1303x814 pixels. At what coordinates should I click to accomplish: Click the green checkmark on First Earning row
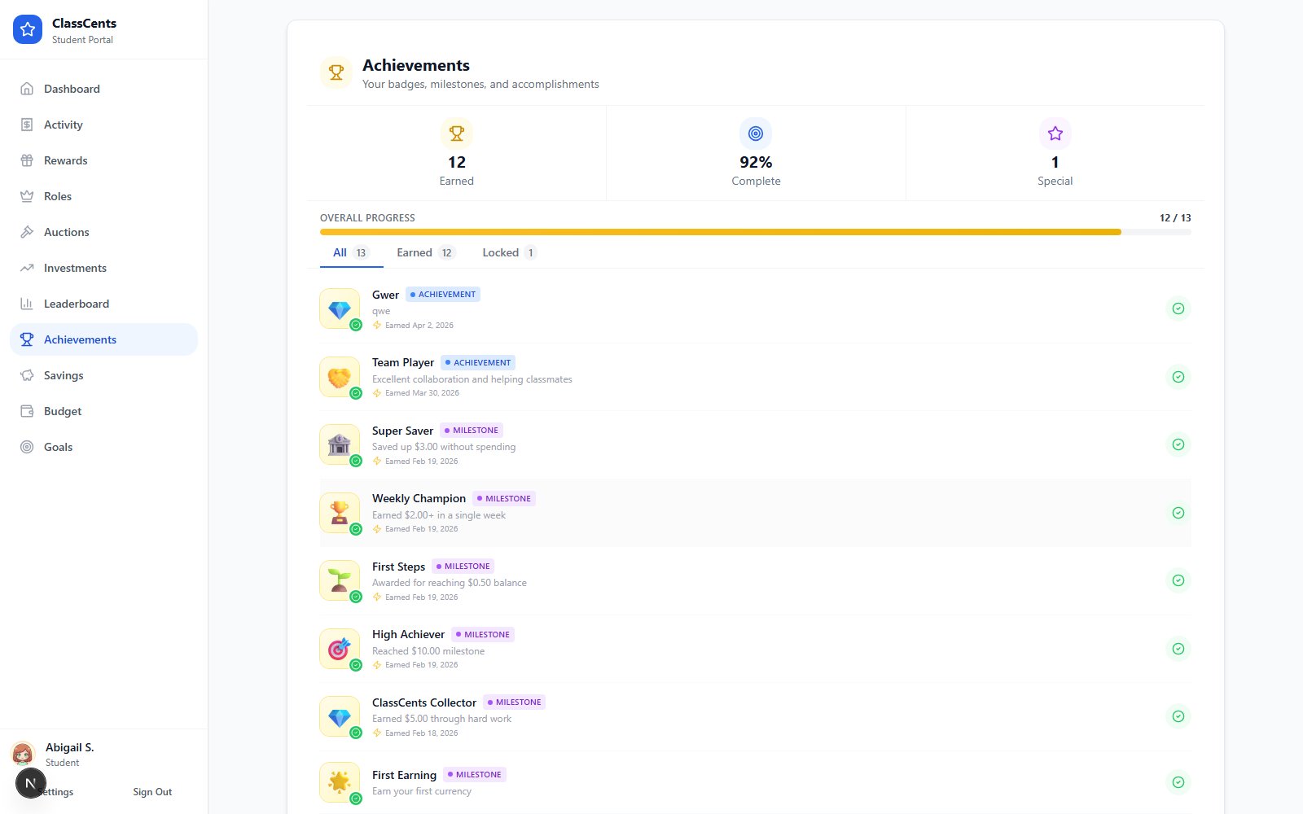[x=1178, y=782]
